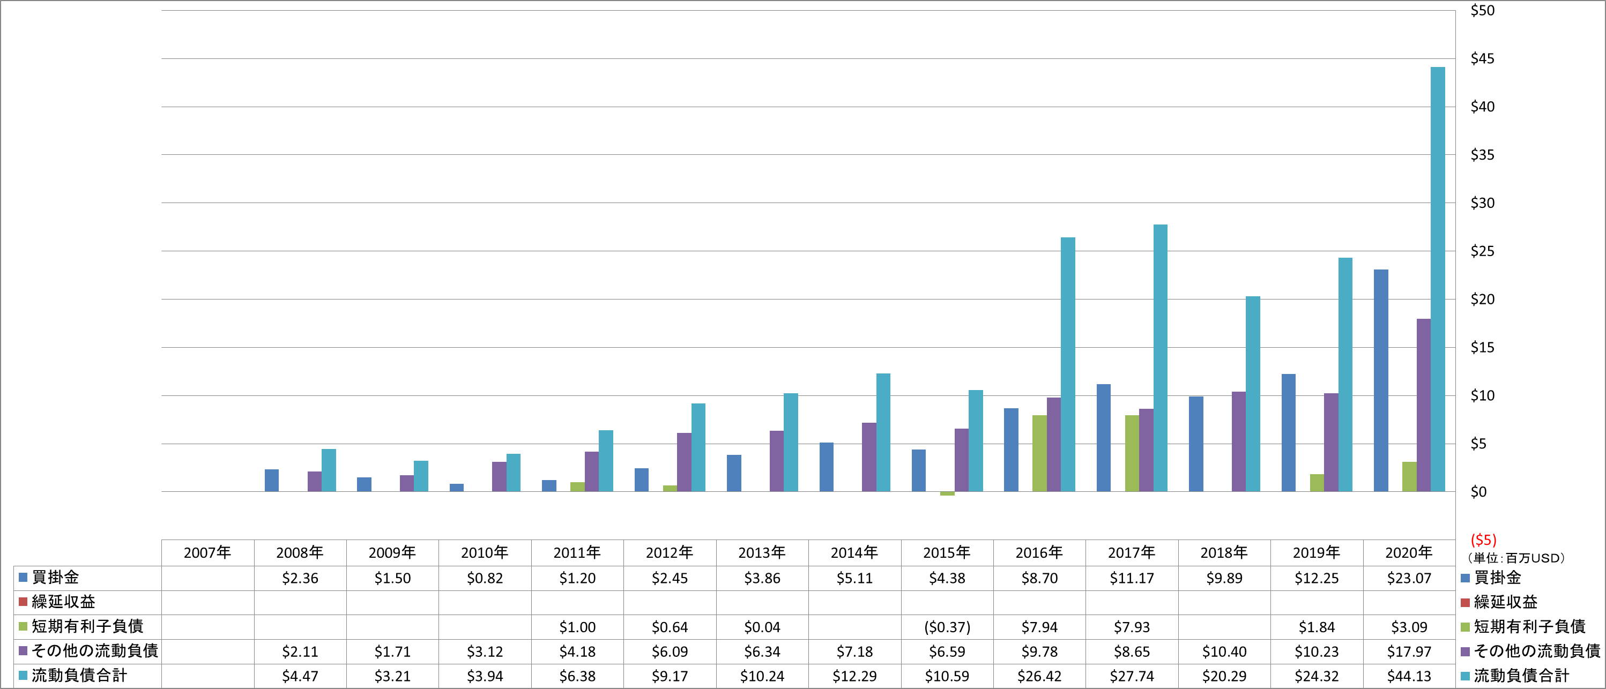1606x689 pixels.
Task: Click the 流動負債合計 teal legend swatch at right
Action: point(1466,676)
